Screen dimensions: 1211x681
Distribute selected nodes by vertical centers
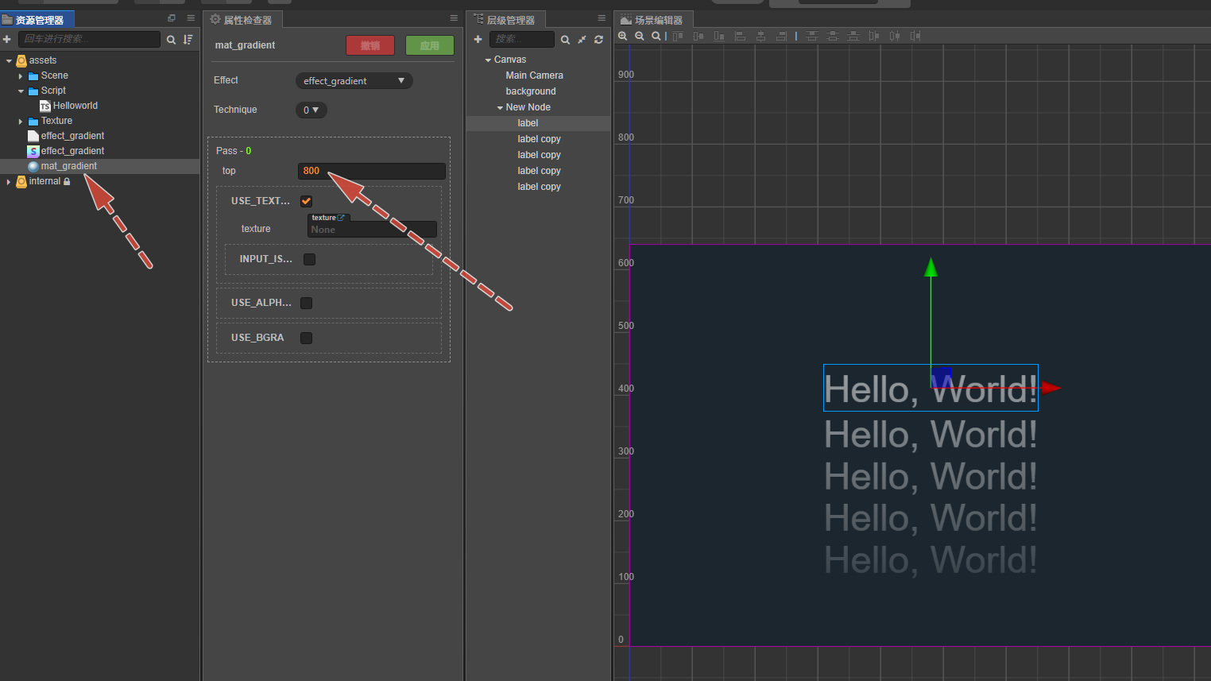[832, 37]
